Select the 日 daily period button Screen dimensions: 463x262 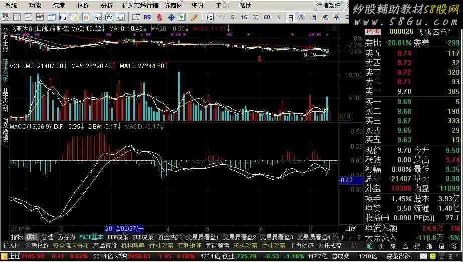[290, 17]
